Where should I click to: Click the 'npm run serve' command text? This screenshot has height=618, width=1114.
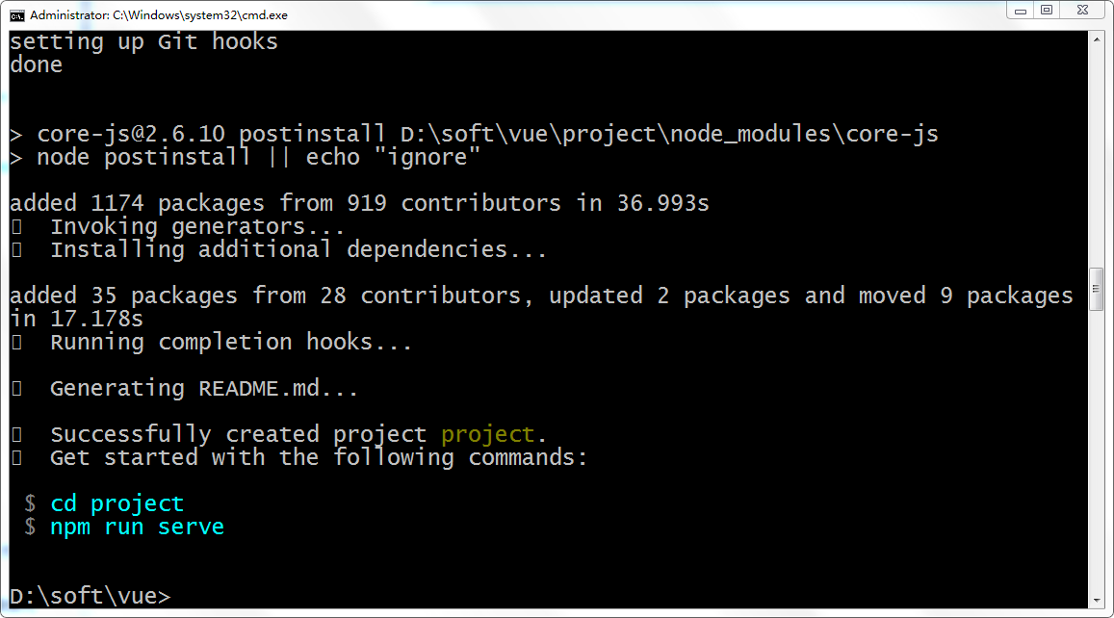point(137,527)
